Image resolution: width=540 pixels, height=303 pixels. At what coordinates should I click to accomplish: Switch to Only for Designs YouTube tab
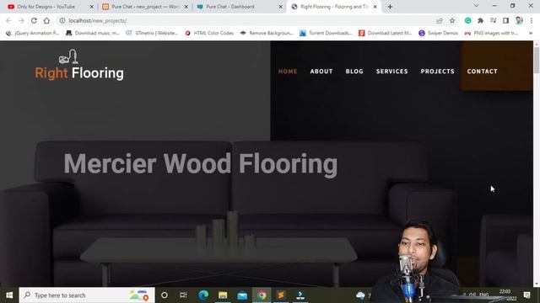(x=50, y=7)
